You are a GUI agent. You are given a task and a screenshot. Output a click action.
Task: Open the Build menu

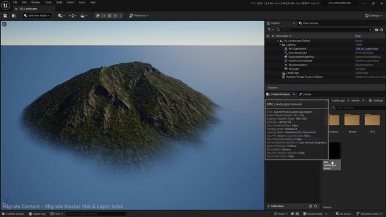(59, 2)
